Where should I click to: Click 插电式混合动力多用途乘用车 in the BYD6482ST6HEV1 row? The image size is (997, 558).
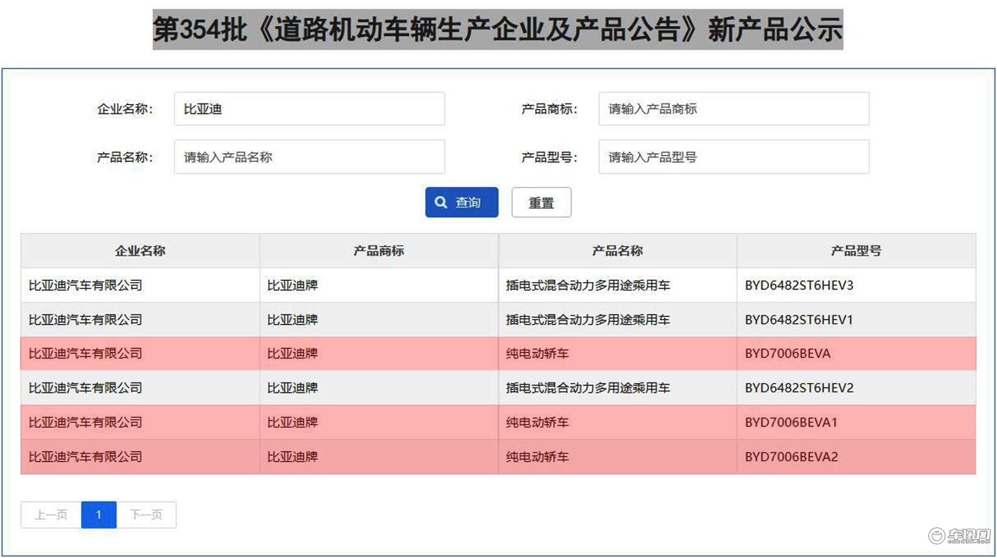[588, 319]
